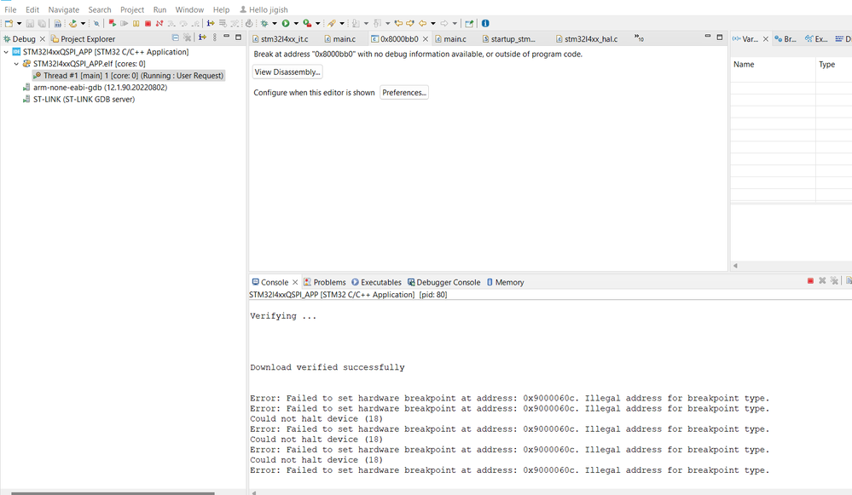Click the External Tools run icon

(x=307, y=23)
